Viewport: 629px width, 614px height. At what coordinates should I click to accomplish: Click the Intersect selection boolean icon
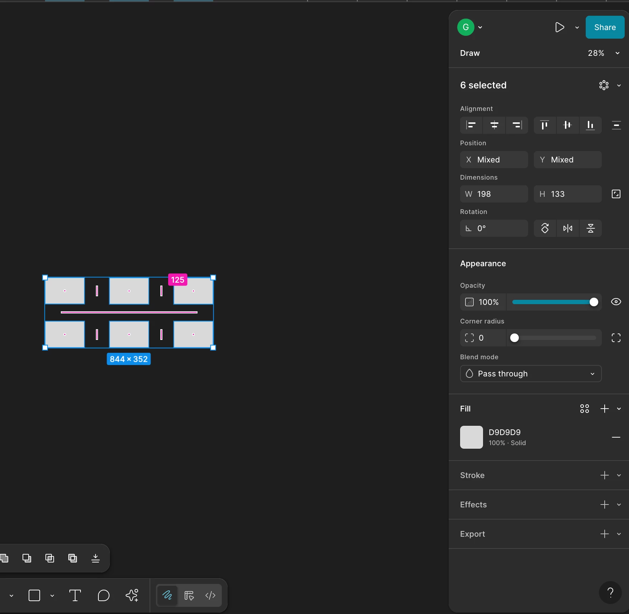(50, 558)
